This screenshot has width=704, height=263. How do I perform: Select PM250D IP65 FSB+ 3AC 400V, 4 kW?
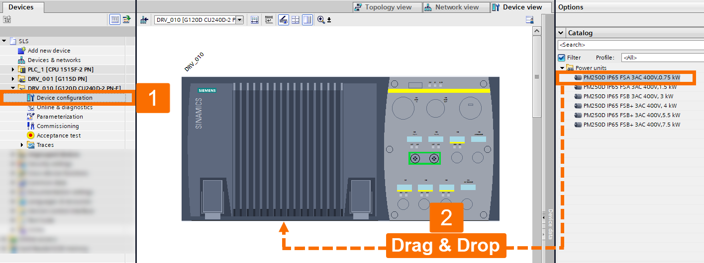[630, 106]
